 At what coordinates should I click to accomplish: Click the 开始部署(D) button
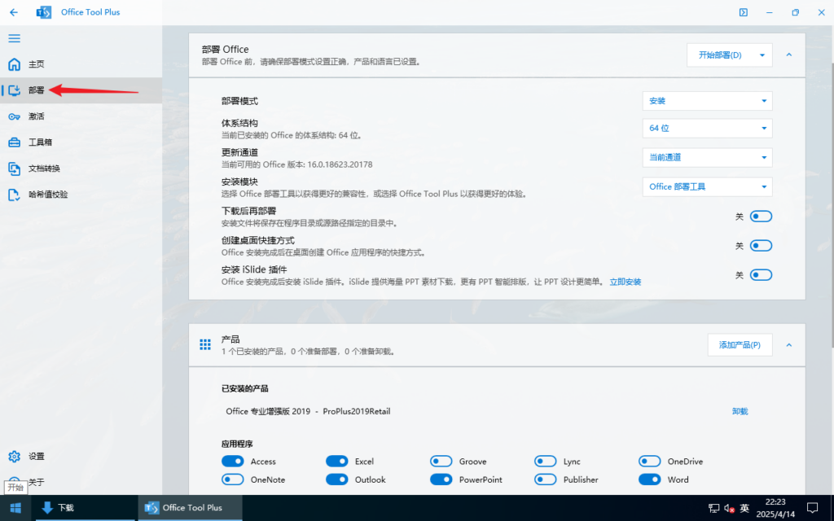[x=720, y=55]
